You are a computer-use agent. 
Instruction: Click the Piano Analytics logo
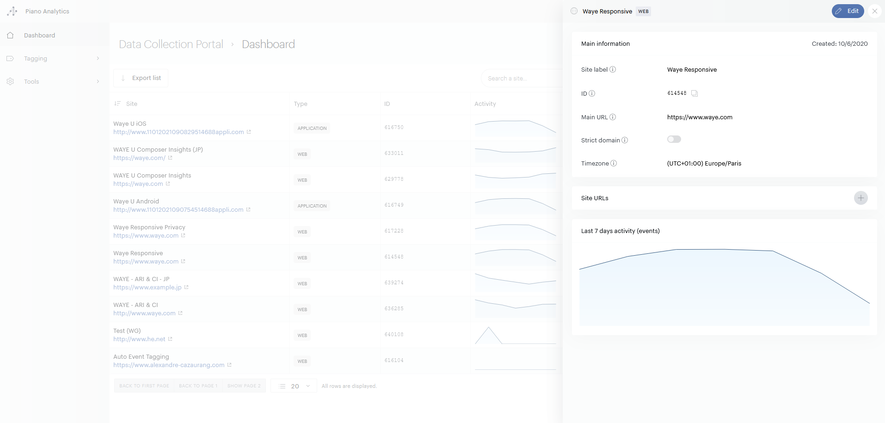point(12,11)
